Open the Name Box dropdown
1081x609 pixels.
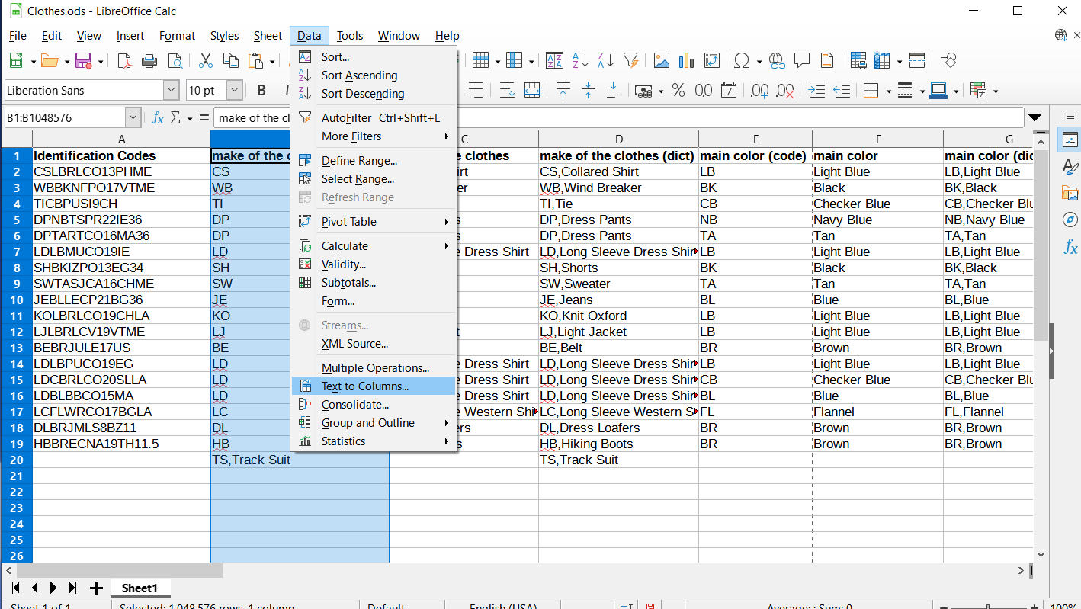(133, 118)
